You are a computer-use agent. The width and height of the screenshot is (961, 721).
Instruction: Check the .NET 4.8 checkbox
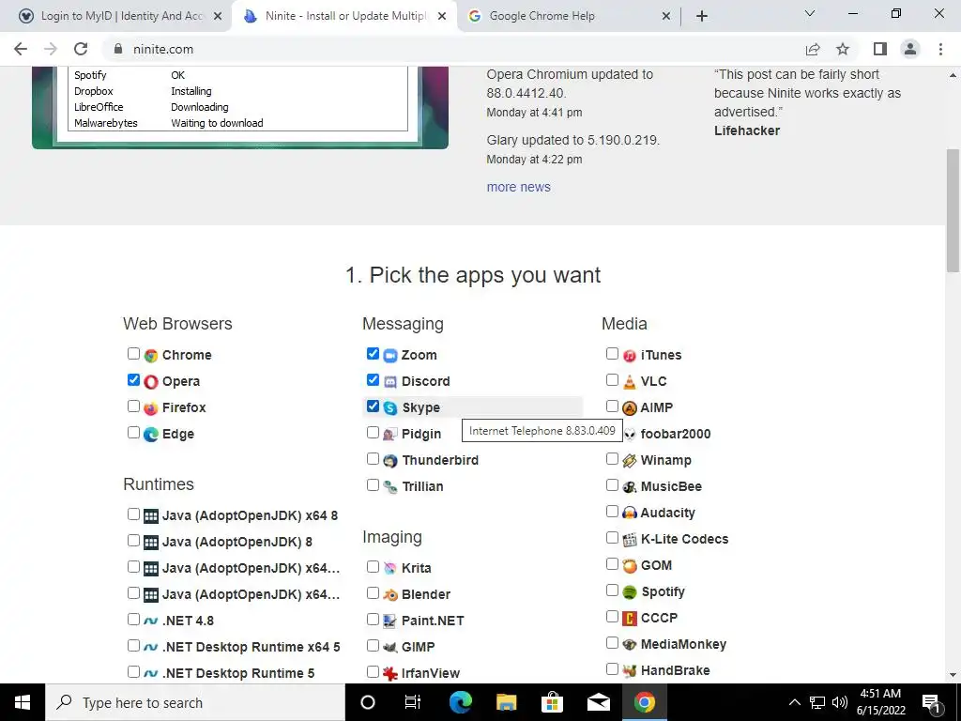[133, 620]
